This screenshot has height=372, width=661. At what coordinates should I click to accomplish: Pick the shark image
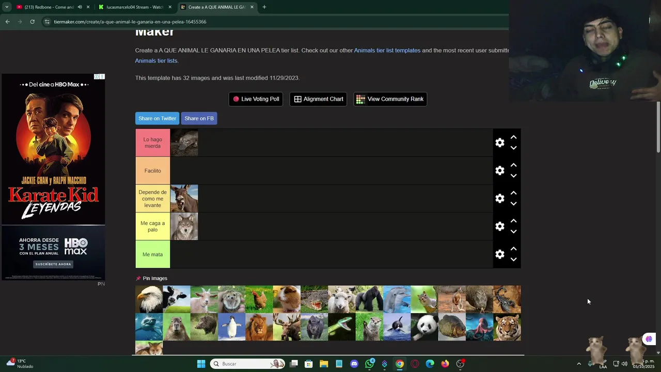149,327
